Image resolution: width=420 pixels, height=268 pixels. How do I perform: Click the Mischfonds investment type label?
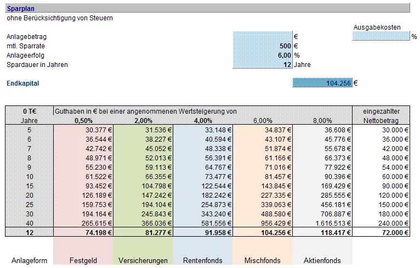tap(263, 260)
